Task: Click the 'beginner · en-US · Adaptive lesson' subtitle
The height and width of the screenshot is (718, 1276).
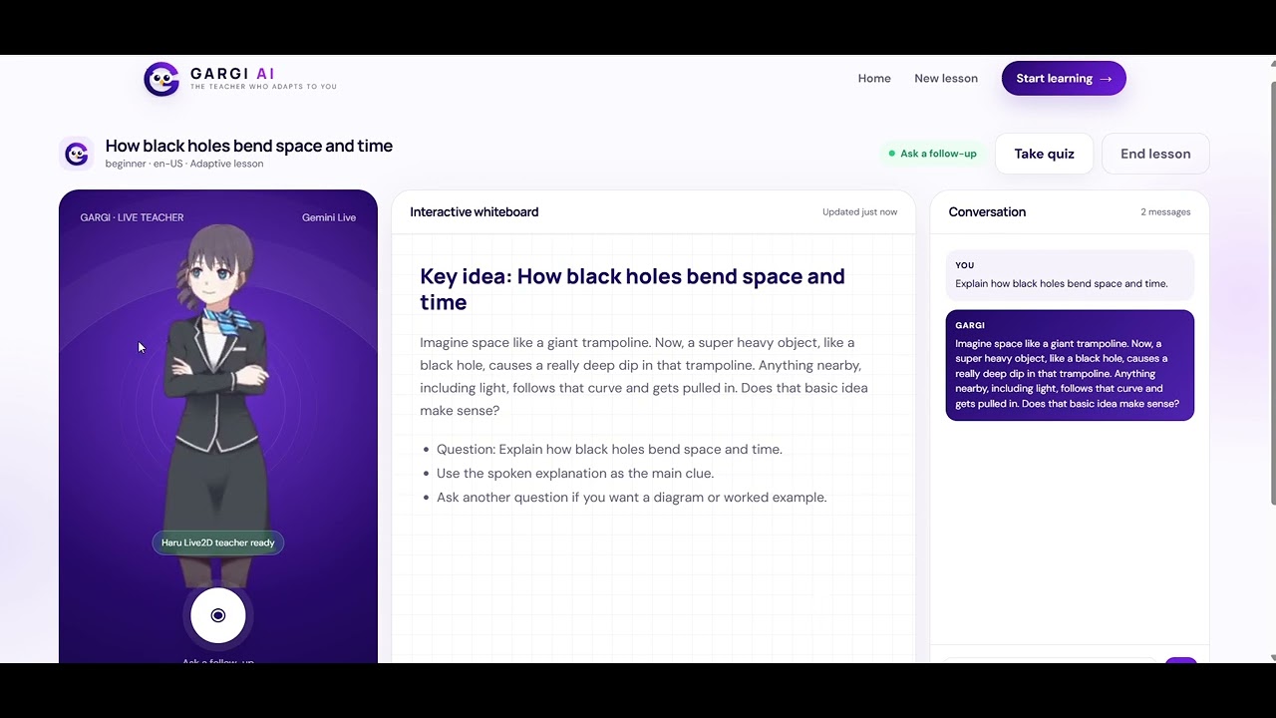Action: coord(184,164)
